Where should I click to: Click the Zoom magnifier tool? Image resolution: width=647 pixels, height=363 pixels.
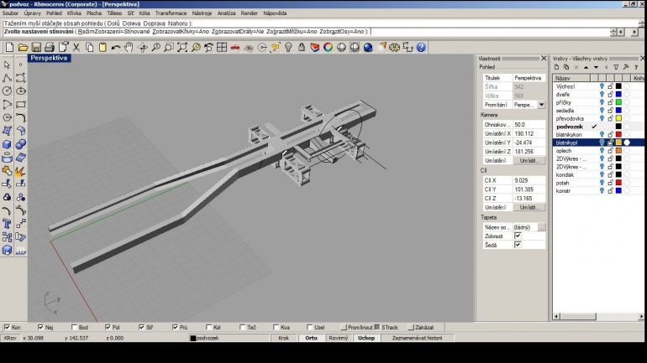[x=155, y=47]
